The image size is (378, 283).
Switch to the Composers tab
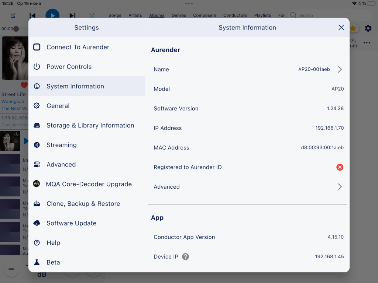(x=205, y=15)
